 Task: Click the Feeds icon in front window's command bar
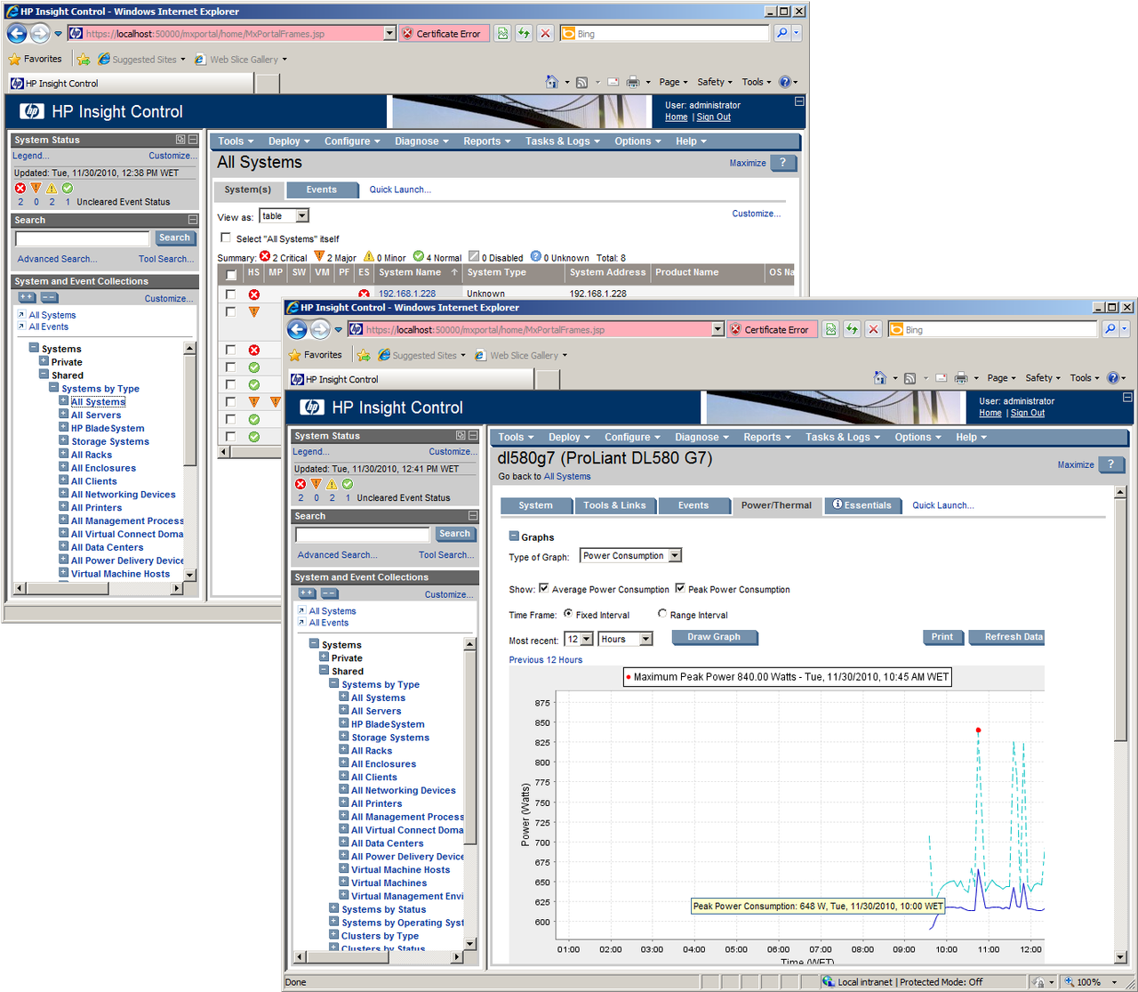tap(910, 378)
